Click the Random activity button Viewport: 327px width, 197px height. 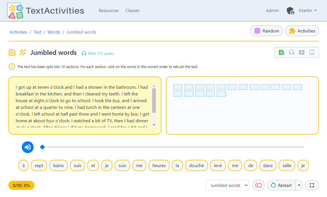[x=266, y=31]
